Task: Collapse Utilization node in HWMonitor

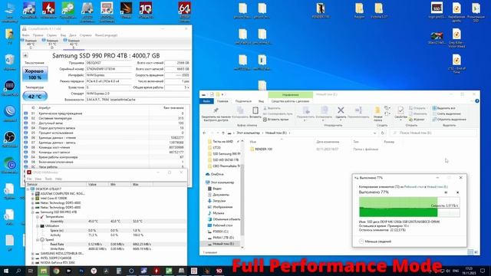Action: pos(38,226)
